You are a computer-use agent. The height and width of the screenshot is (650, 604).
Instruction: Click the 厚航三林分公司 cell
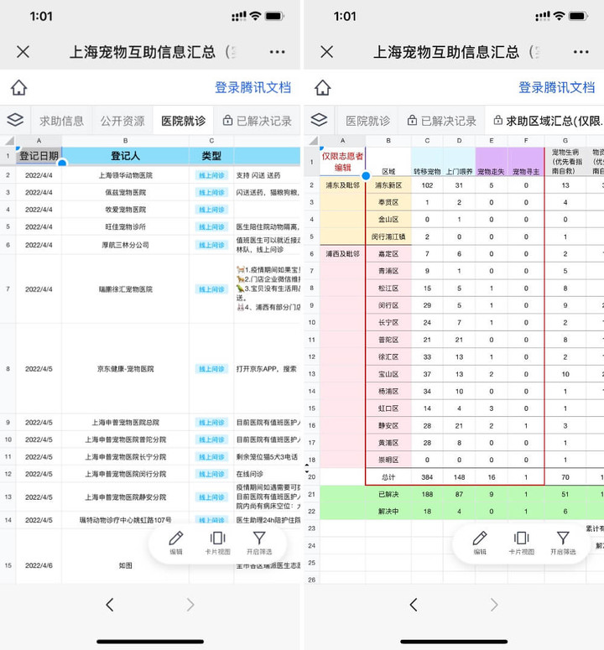125,245
